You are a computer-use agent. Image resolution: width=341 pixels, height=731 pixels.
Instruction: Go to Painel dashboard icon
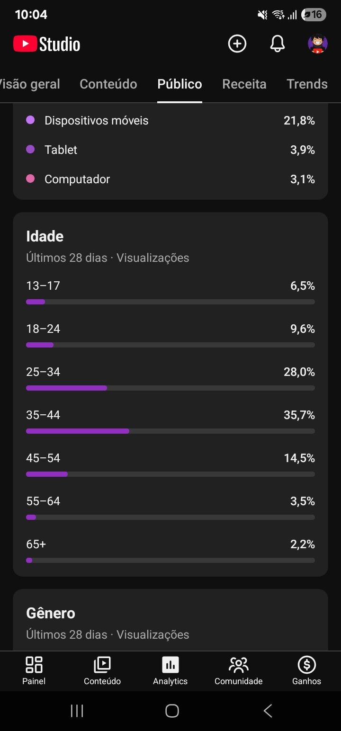pos(34,670)
